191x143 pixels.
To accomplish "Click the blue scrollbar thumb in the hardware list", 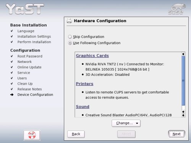I will tap(183, 80).
